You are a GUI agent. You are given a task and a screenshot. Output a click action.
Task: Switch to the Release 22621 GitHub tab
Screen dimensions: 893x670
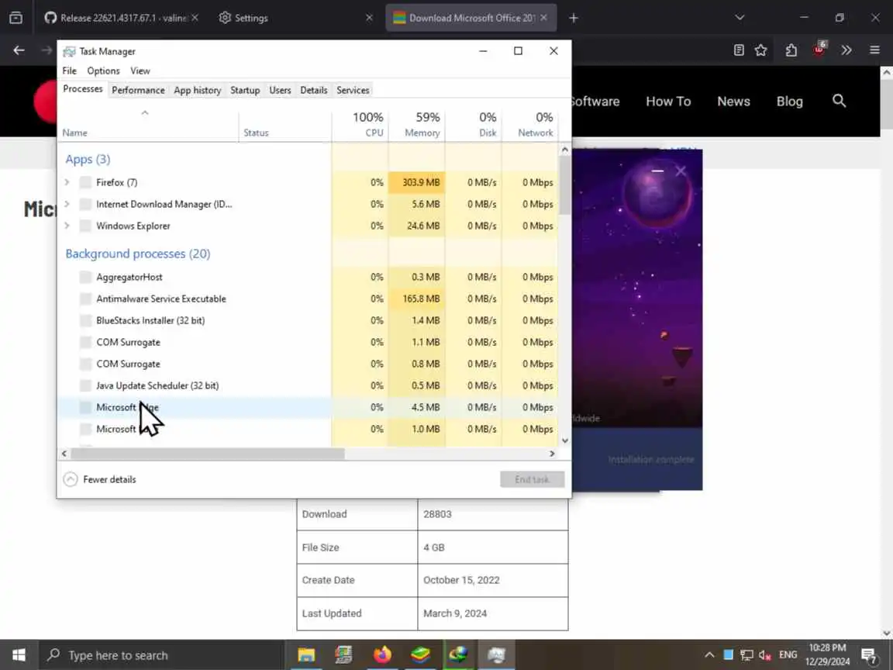[x=121, y=18]
